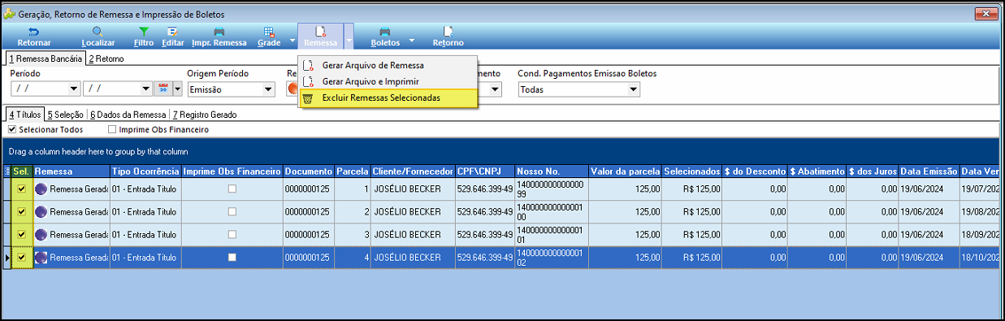Click the Nosso No. cell ending in 99
Viewport: 1005px width, 321px height.
pyautogui.click(x=552, y=189)
